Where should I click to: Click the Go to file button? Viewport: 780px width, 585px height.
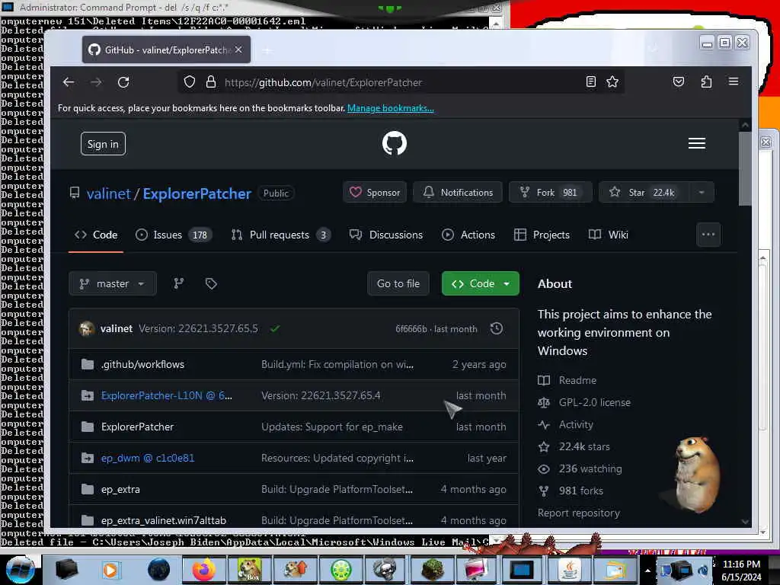(398, 283)
